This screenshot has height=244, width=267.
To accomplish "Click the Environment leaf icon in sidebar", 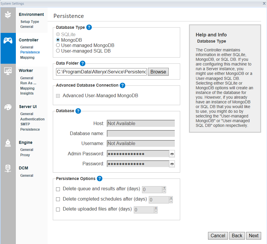I will 8,15.
